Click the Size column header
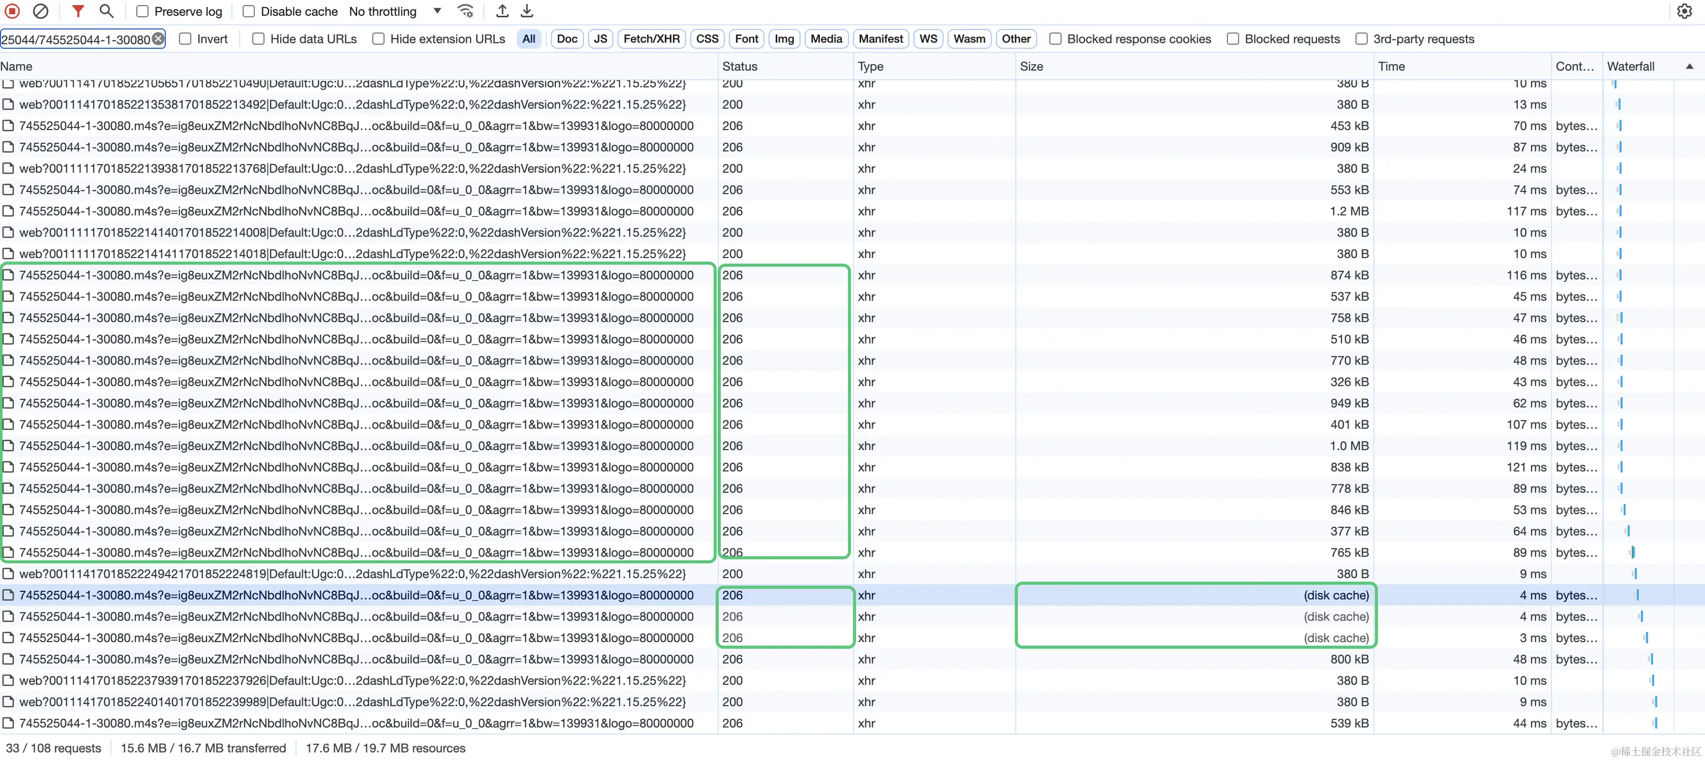 1031,66
